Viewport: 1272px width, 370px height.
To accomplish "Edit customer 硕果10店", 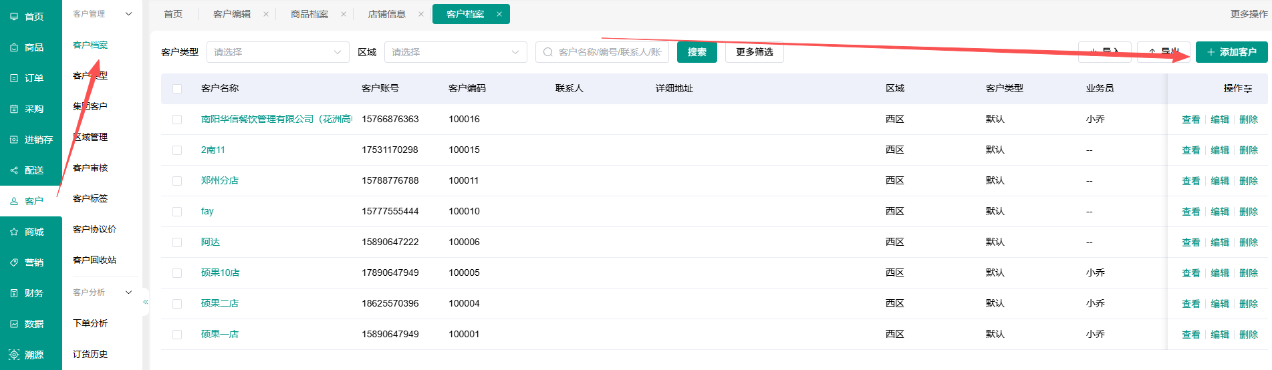I will point(1220,273).
